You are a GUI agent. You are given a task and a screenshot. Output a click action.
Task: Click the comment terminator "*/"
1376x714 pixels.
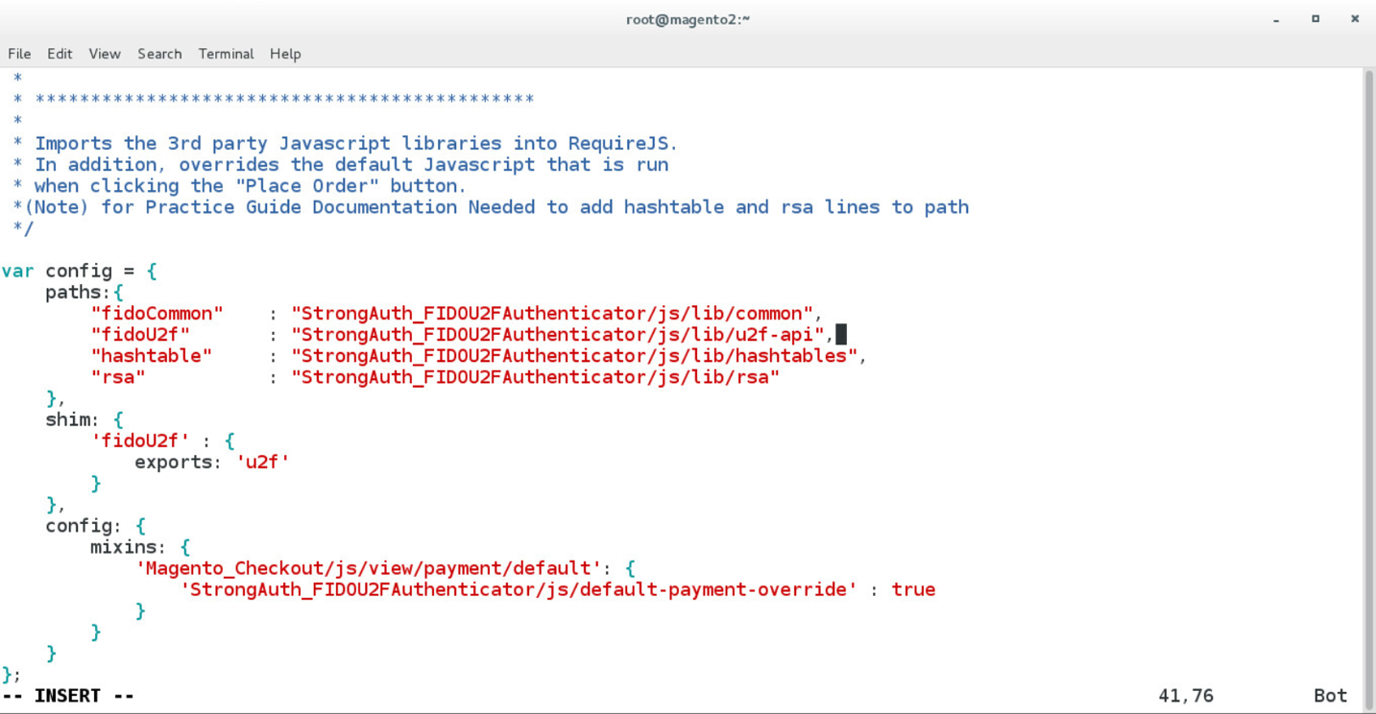click(x=23, y=228)
